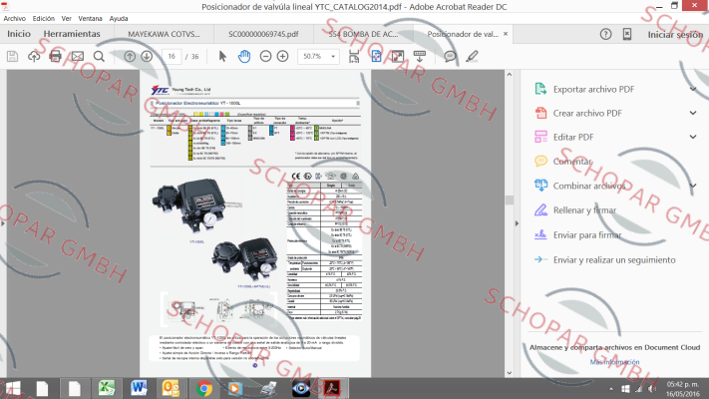Click the fit one full page icon
This screenshot has width=709, height=399.
376,57
